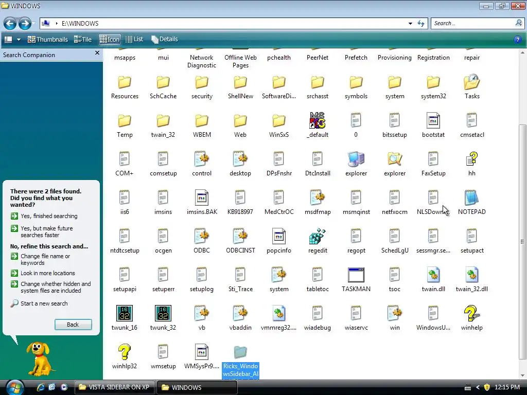Select the win settings file icon
This screenshot has width=527, height=395.
pos(395,313)
